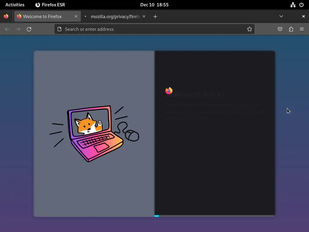This screenshot has width=309, height=232.
Task: Reload the current page
Action: click(x=29, y=29)
